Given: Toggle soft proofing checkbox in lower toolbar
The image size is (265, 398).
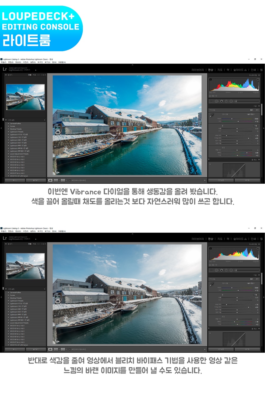Looking at the screenshot, I should tap(70, 349).
